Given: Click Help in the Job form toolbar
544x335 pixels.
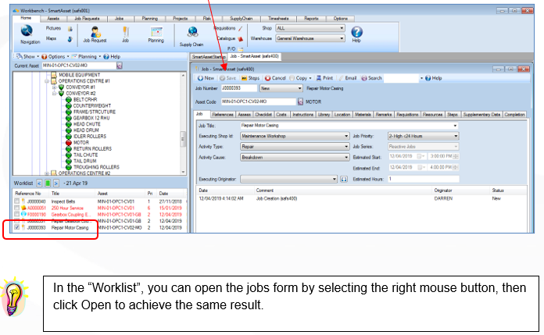Looking at the screenshot, I should [434, 78].
